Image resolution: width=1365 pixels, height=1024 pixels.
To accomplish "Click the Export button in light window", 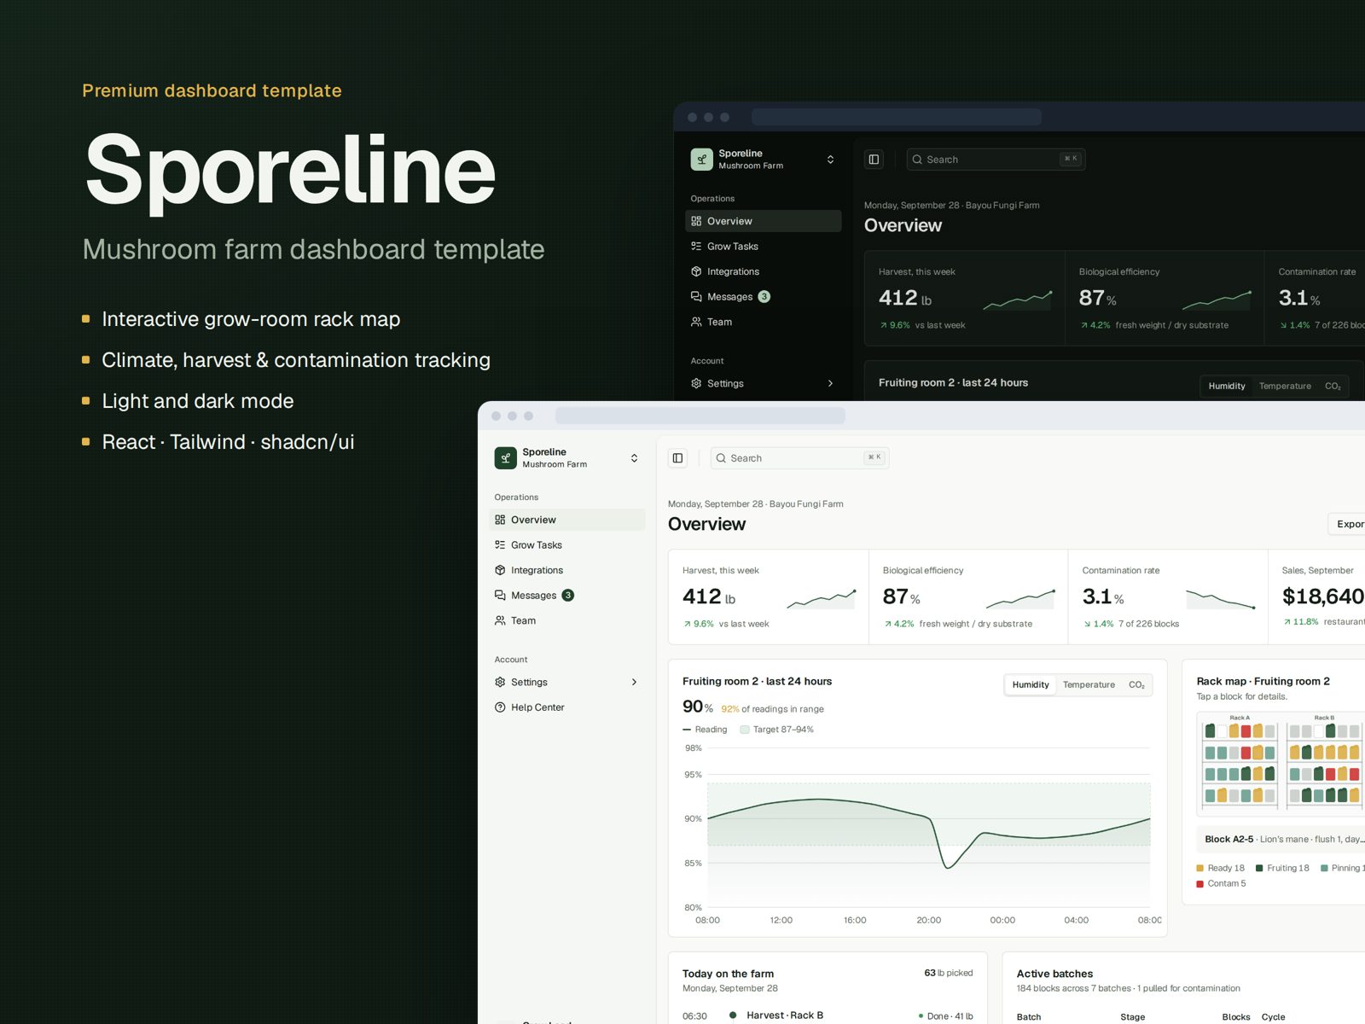I will [x=1347, y=524].
